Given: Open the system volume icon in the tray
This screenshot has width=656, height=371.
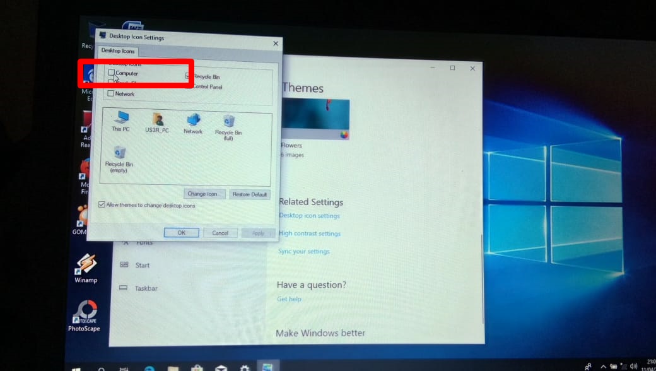Looking at the screenshot, I should pyautogui.click(x=634, y=366).
